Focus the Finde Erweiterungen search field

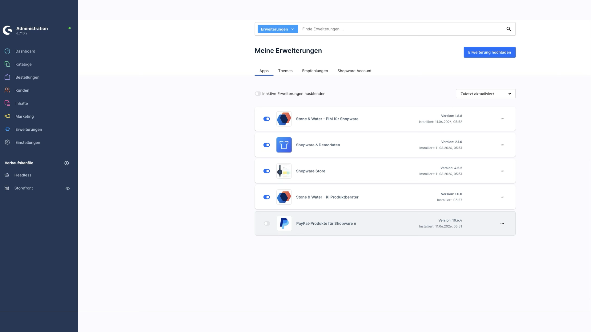(400, 29)
